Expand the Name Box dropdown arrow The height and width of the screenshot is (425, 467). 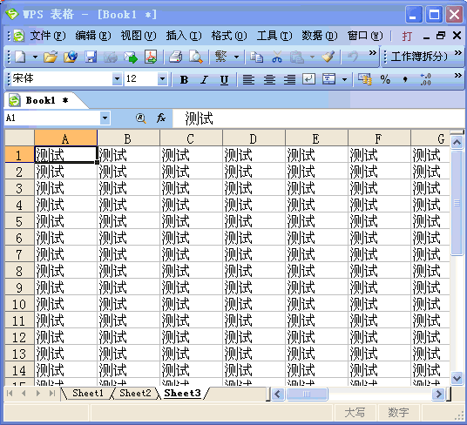tap(105, 118)
